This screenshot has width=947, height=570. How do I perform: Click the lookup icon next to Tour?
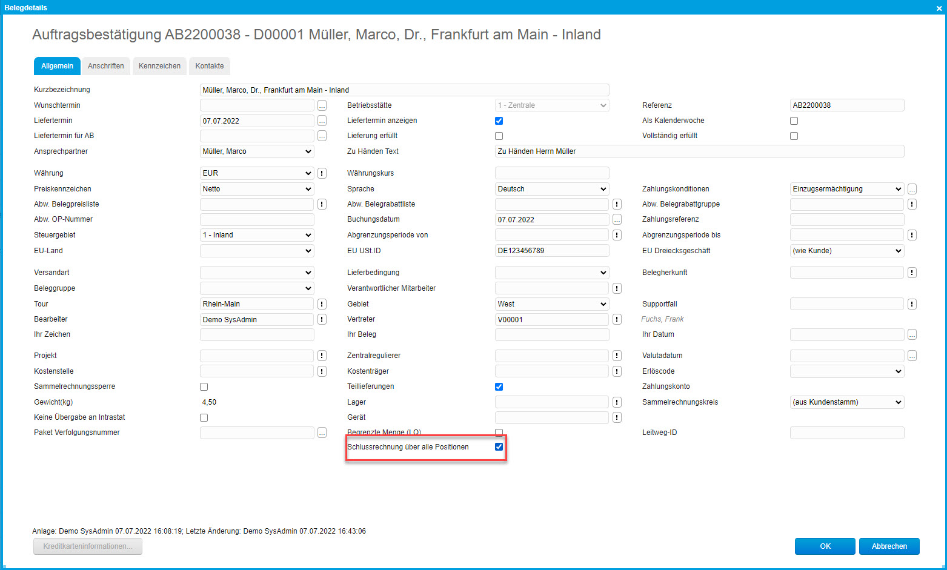(322, 304)
